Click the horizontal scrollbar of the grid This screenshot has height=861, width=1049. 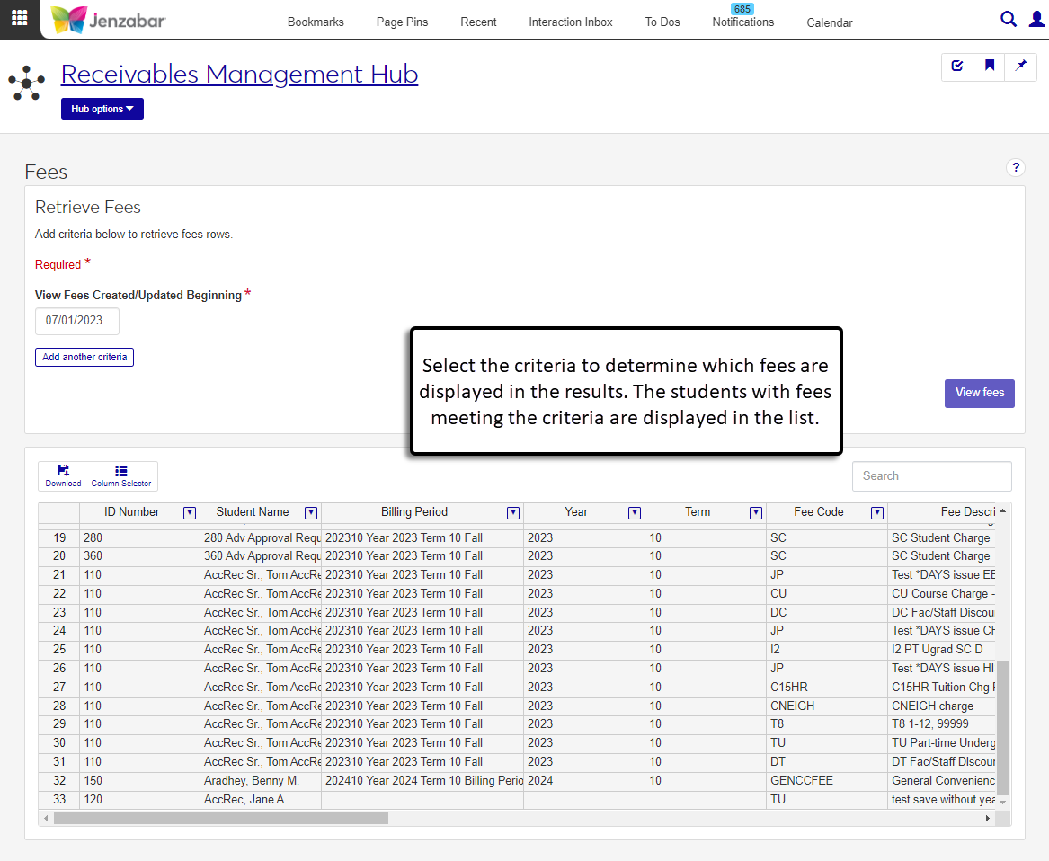(221, 819)
